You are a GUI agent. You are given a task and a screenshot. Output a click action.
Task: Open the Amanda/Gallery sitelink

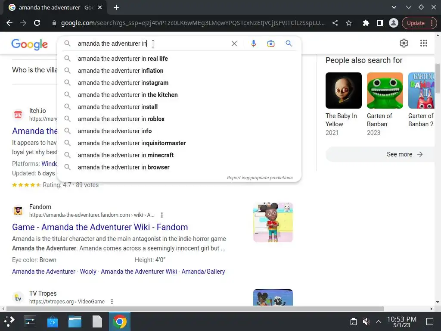pyautogui.click(x=203, y=272)
